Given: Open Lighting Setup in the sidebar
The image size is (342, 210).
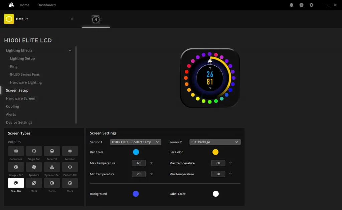Looking at the screenshot, I should point(22,58).
